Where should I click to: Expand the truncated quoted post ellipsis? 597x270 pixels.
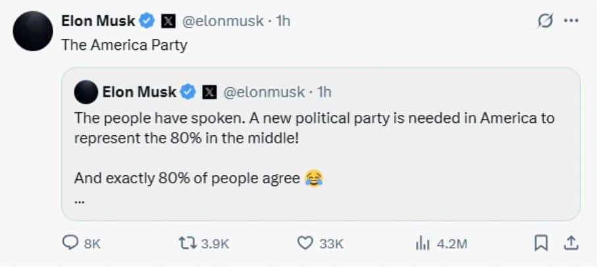coord(80,200)
